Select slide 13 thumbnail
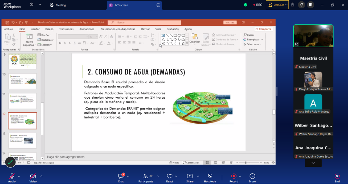348x184 pixels. [x=23, y=140]
